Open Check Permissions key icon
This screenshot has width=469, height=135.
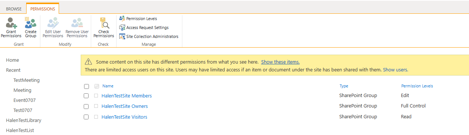[x=104, y=23]
